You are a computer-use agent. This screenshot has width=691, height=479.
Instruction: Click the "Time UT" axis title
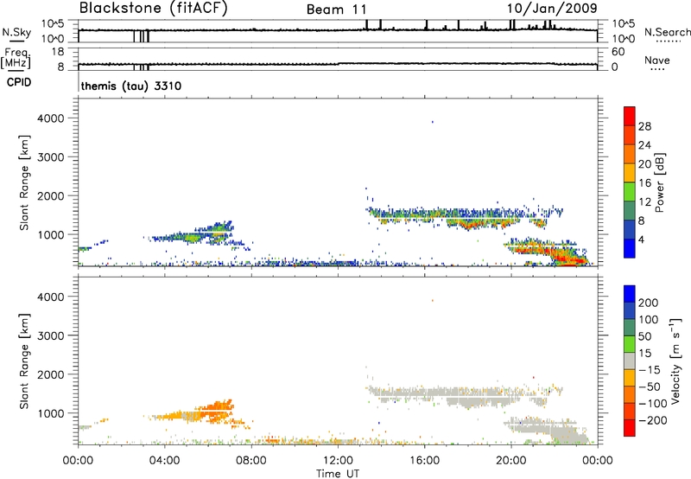[x=338, y=474]
